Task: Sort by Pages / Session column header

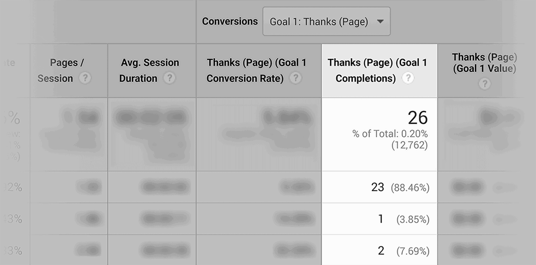Action: point(61,70)
